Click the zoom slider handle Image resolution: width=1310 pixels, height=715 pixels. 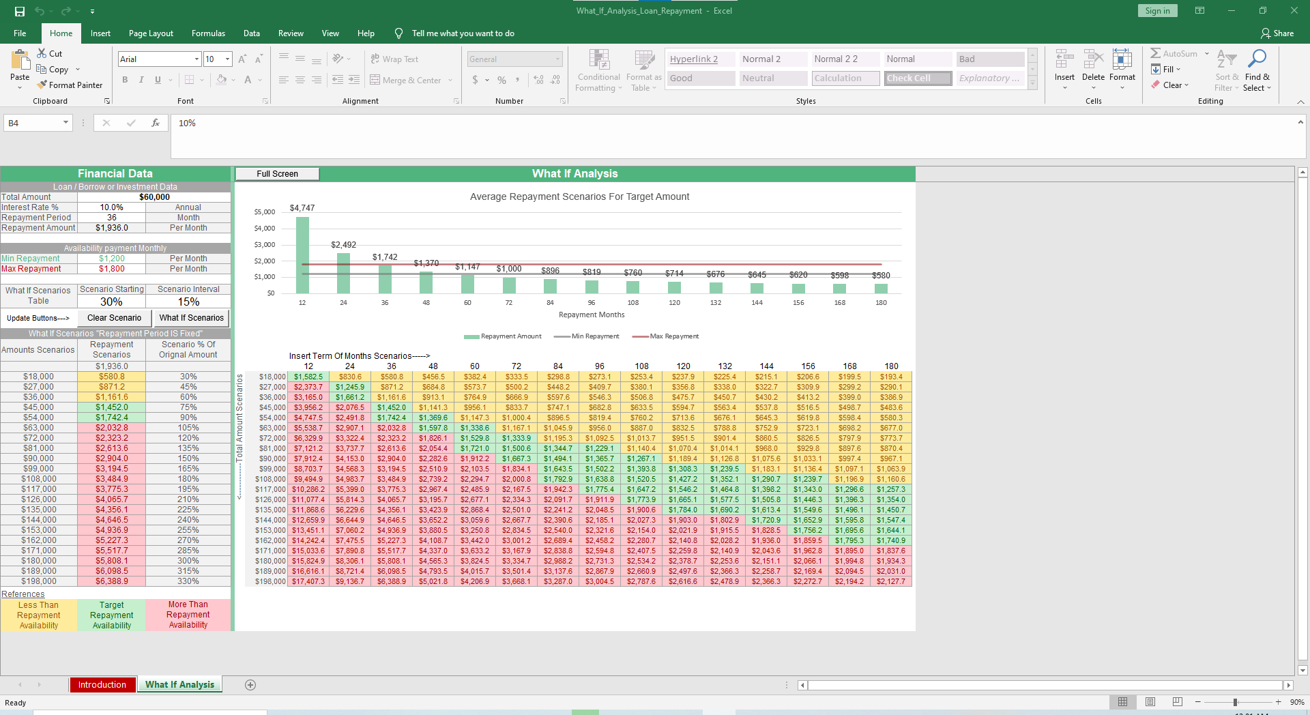pyautogui.click(x=1235, y=702)
